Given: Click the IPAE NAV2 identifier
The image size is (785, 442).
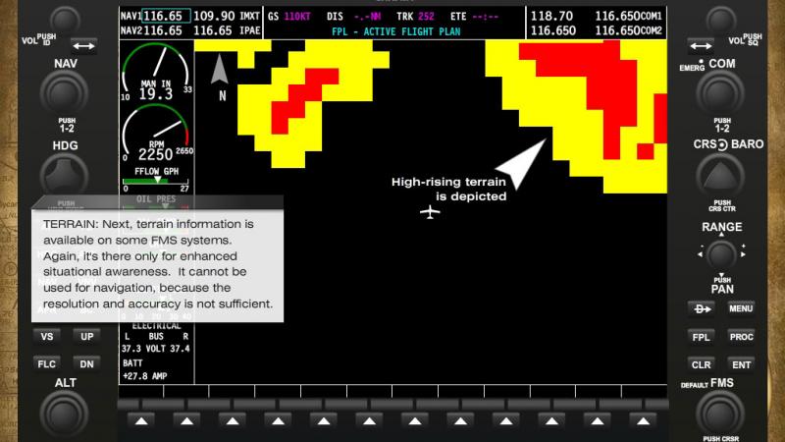Looking at the screenshot, I should coord(249,30).
